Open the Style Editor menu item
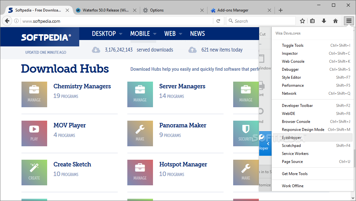The height and width of the screenshot is (201, 356). click(313, 77)
